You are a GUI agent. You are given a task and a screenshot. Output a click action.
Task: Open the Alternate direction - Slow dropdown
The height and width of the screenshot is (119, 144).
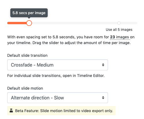pyautogui.click(x=58, y=98)
